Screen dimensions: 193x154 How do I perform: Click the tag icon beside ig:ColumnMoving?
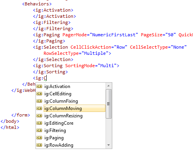point(39,108)
